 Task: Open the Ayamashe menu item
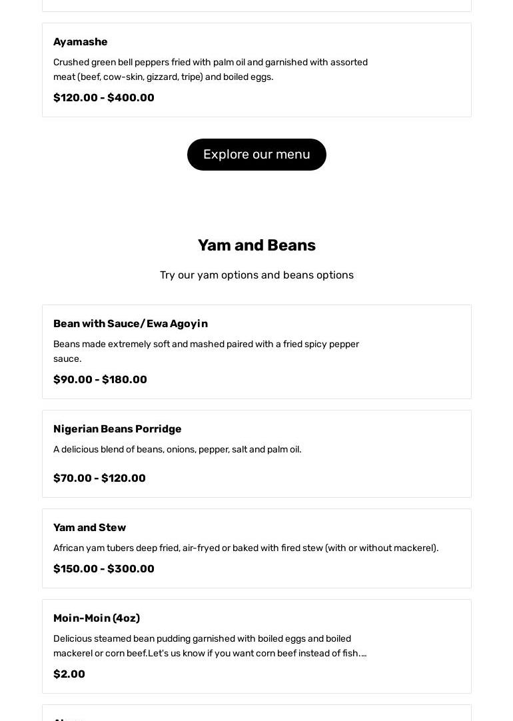tap(81, 42)
